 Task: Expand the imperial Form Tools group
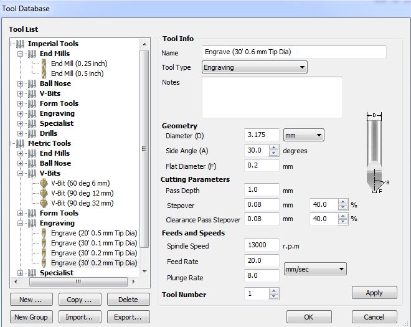[x=20, y=104]
